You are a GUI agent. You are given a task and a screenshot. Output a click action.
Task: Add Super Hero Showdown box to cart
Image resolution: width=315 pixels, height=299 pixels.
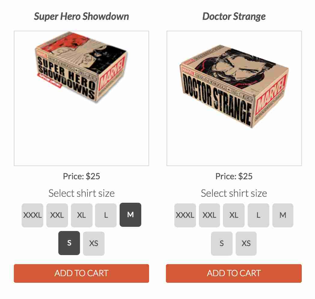tap(81, 273)
